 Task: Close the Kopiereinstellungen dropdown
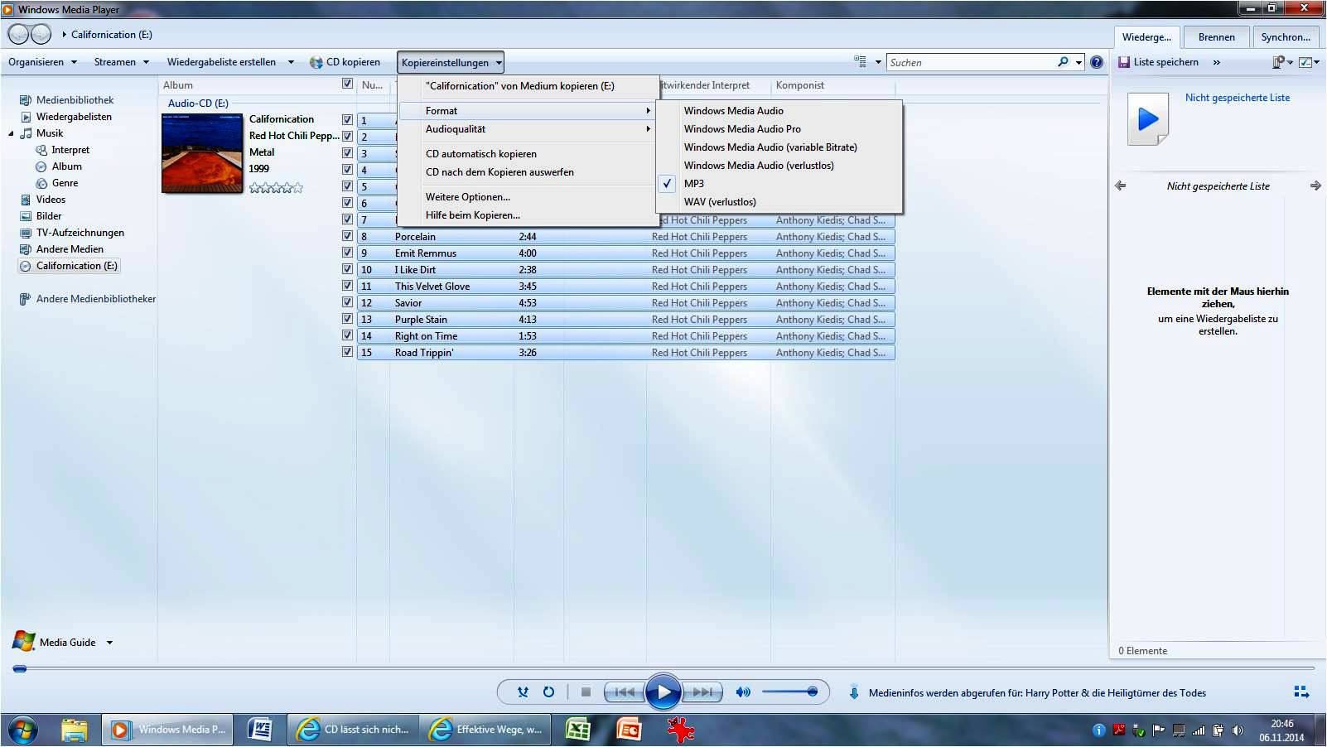pyautogui.click(x=451, y=62)
